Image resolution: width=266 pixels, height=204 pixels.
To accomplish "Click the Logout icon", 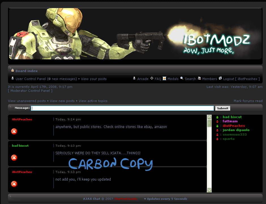I will click(x=220, y=78).
